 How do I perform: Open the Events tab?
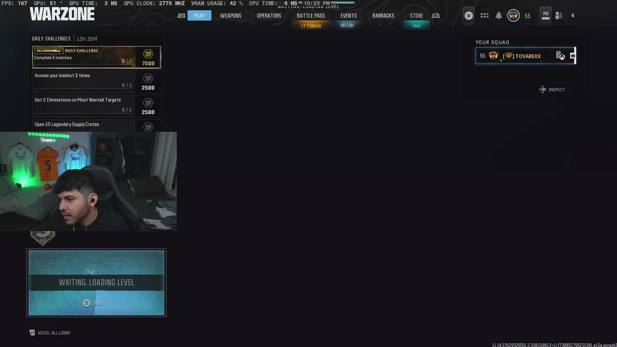349,15
